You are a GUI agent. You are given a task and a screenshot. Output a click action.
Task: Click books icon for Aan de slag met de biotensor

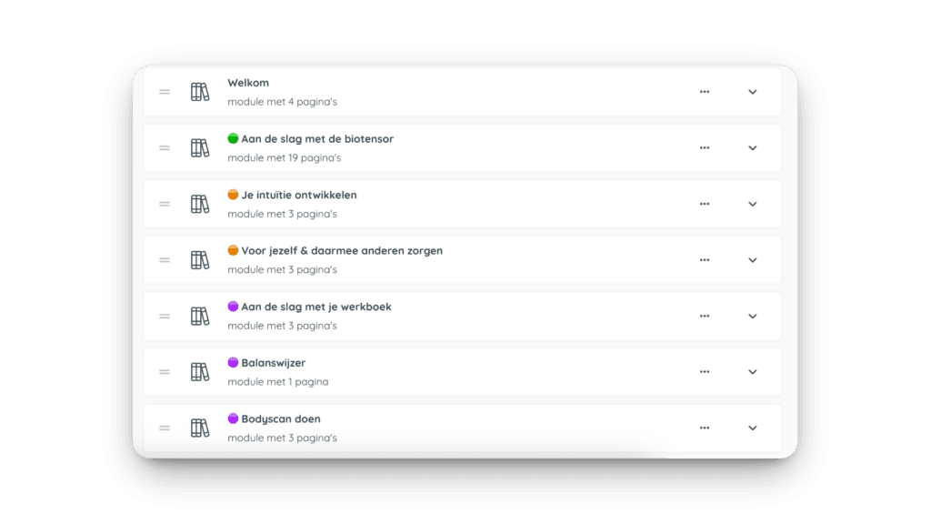click(200, 148)
